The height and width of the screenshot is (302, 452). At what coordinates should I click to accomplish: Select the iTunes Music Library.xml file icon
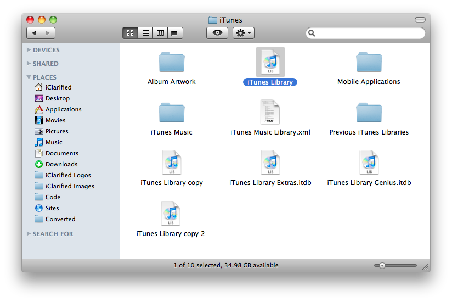tap(270, 113)
